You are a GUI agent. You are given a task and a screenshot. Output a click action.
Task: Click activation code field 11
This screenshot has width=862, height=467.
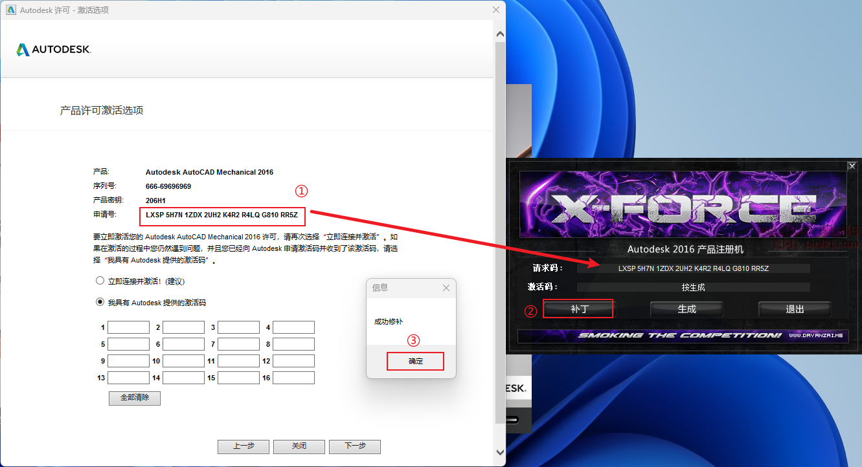click(238, 361)
